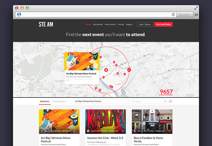Go to the Pricing page
The width and height of the screenshot is (212, 146).
pyautogui.click(x=121, y=24)
